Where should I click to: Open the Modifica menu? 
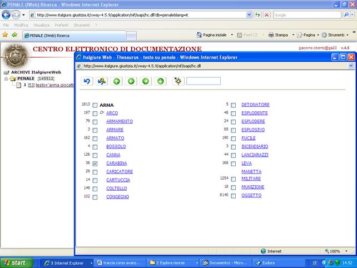[x=21, y=25]
